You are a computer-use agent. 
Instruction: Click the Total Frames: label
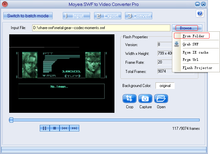point(136,72)
